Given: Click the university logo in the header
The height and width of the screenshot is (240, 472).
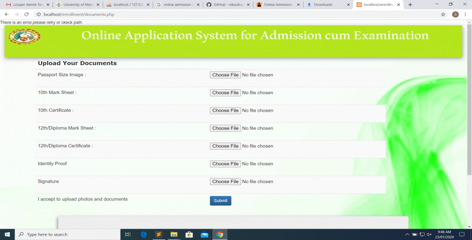Looking at the screenshot, I should click(x=24, y=36).
